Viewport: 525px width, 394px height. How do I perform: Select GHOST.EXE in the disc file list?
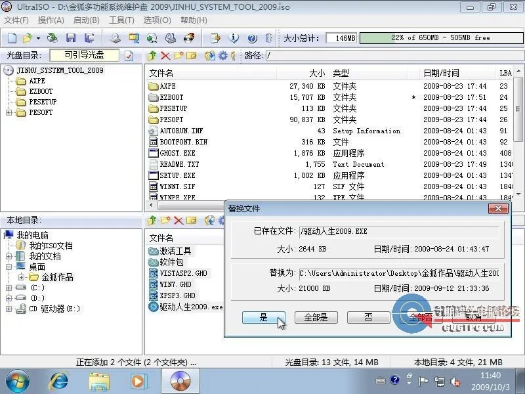pyautogui.click(x=177, y=153)
